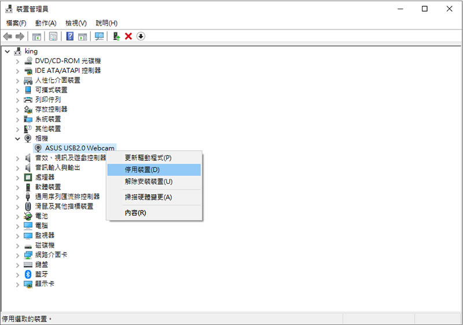The width and height of the screenshot is (463, 325).
Task: Click the Bluetooth icon beside 藍牙
Action: click(28, 274)
